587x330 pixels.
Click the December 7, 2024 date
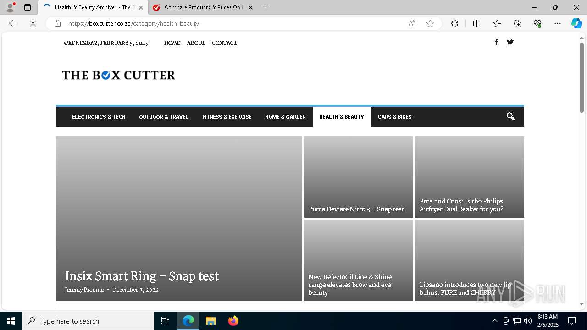[x=135, y=290]
